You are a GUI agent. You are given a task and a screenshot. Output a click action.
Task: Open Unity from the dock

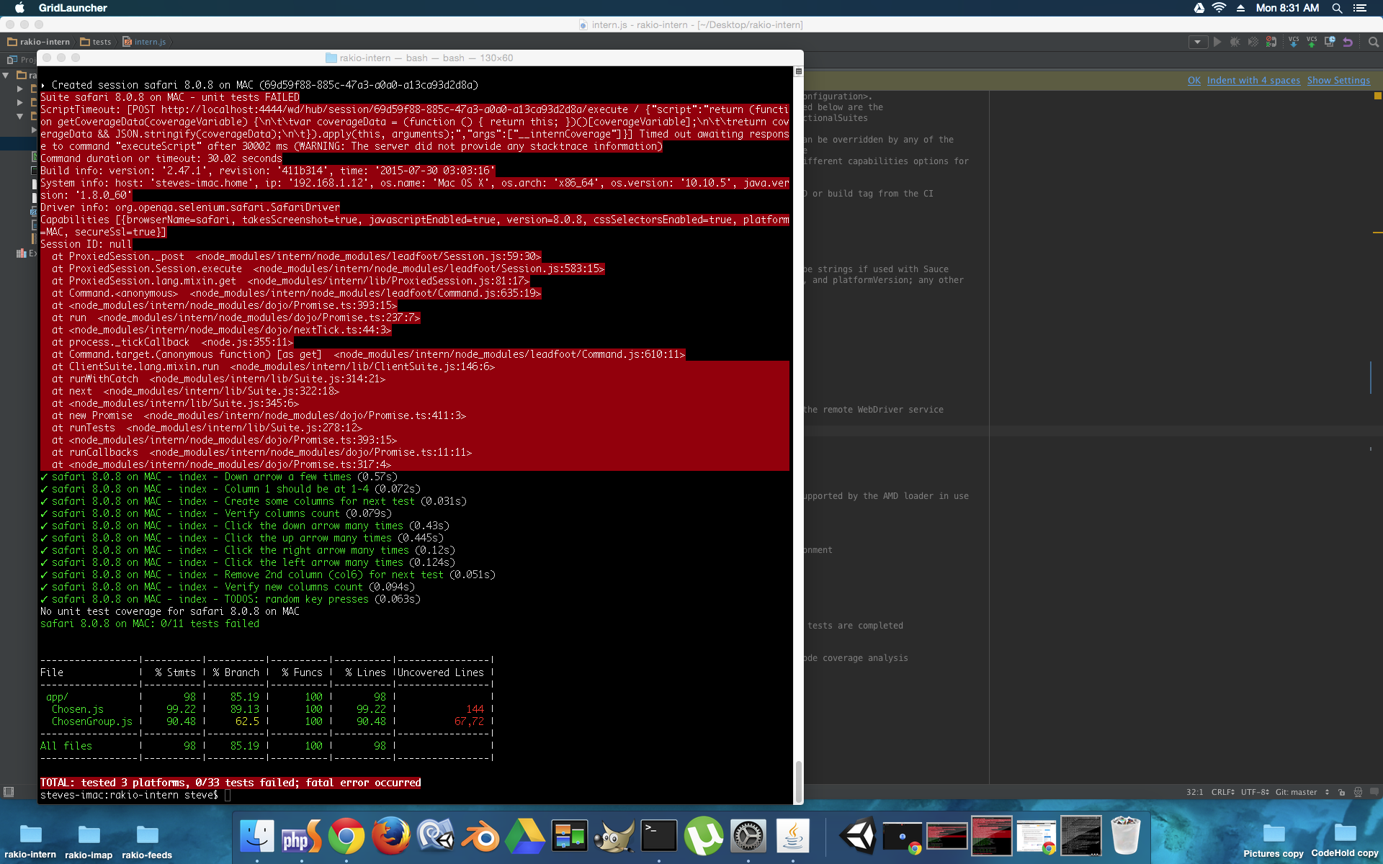tap(858, 836)
